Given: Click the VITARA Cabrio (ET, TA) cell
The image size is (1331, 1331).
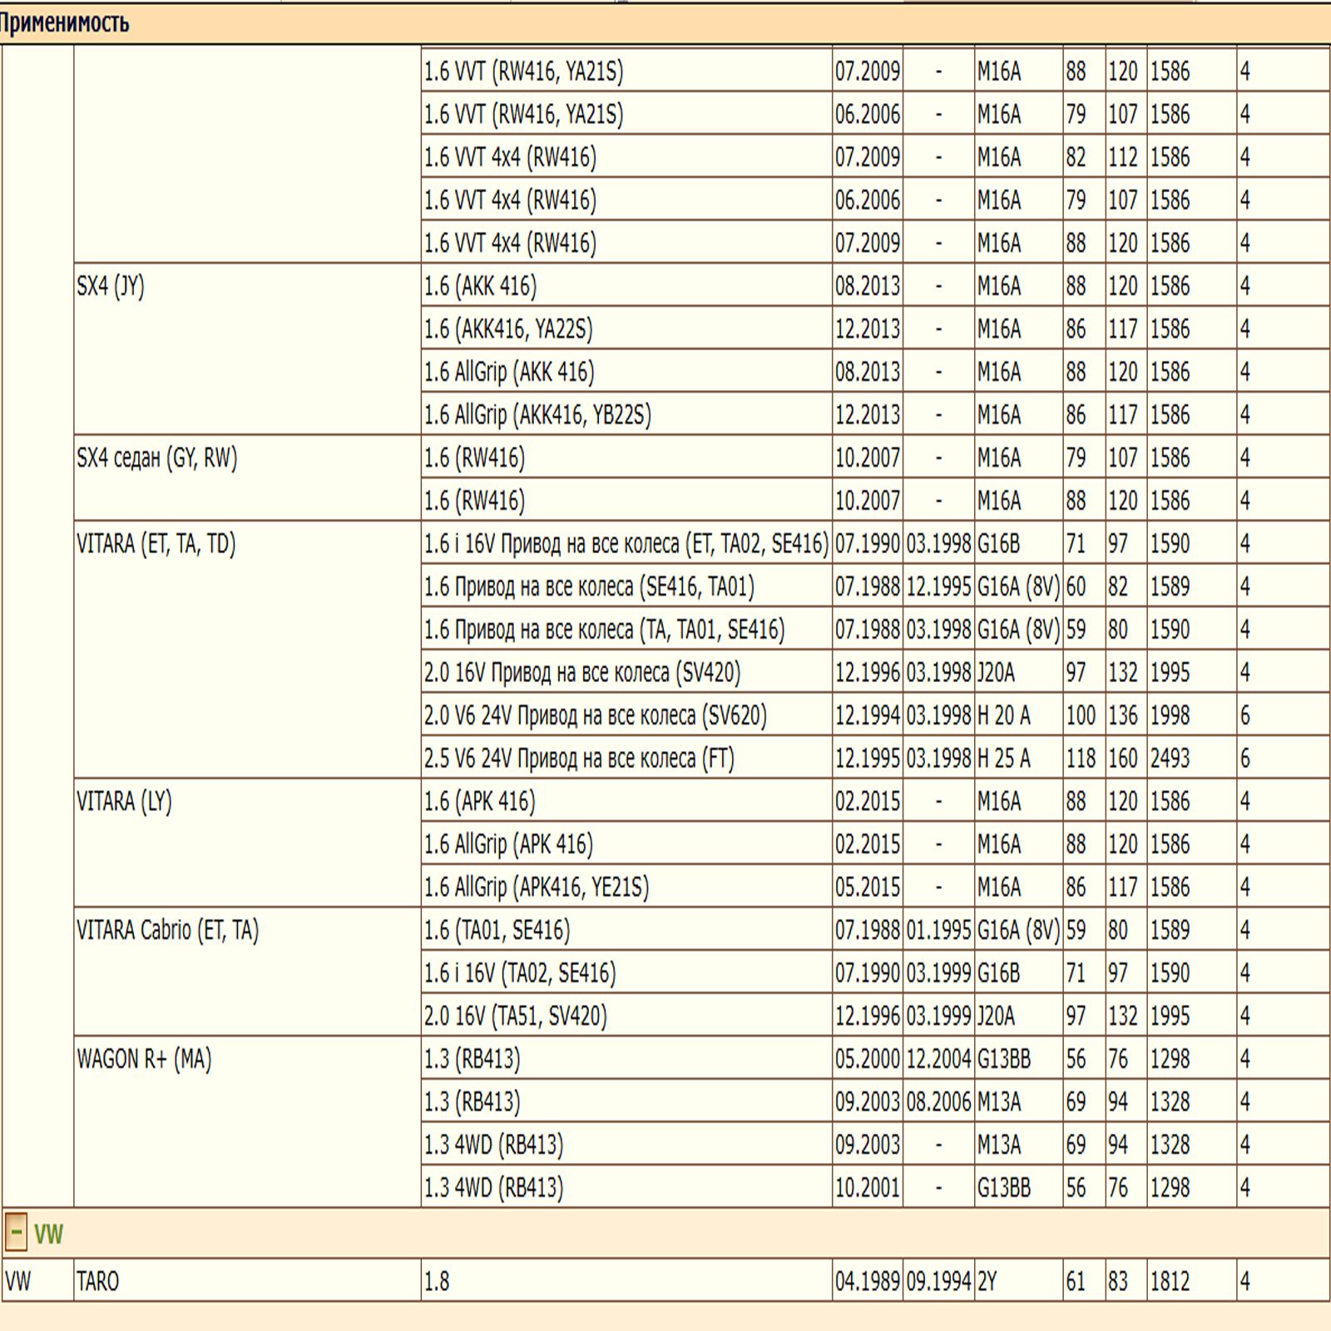Looking at the screenshot, I should [168, 930].
